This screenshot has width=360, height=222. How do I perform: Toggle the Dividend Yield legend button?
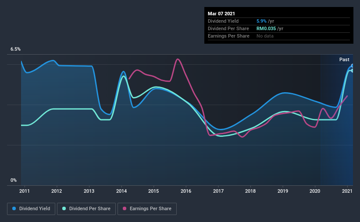(x=31, y=209)
